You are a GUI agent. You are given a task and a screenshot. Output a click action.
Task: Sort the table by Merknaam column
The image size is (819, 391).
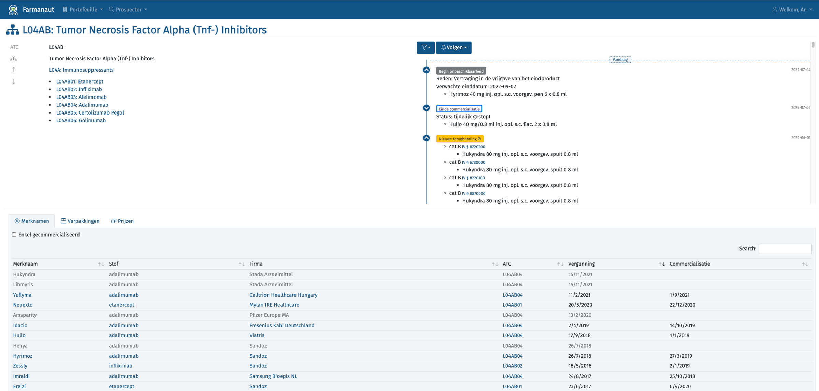tap(58, 264)
